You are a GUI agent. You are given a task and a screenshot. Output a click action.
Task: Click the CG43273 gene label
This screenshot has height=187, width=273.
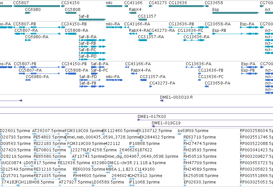[x=158, y=3]
